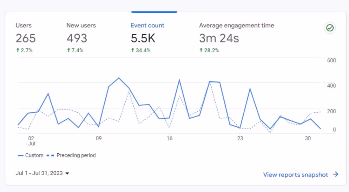349x192 pixels.
Task: Click the green arrow beside 34.4%
Action: coord(132,50)
